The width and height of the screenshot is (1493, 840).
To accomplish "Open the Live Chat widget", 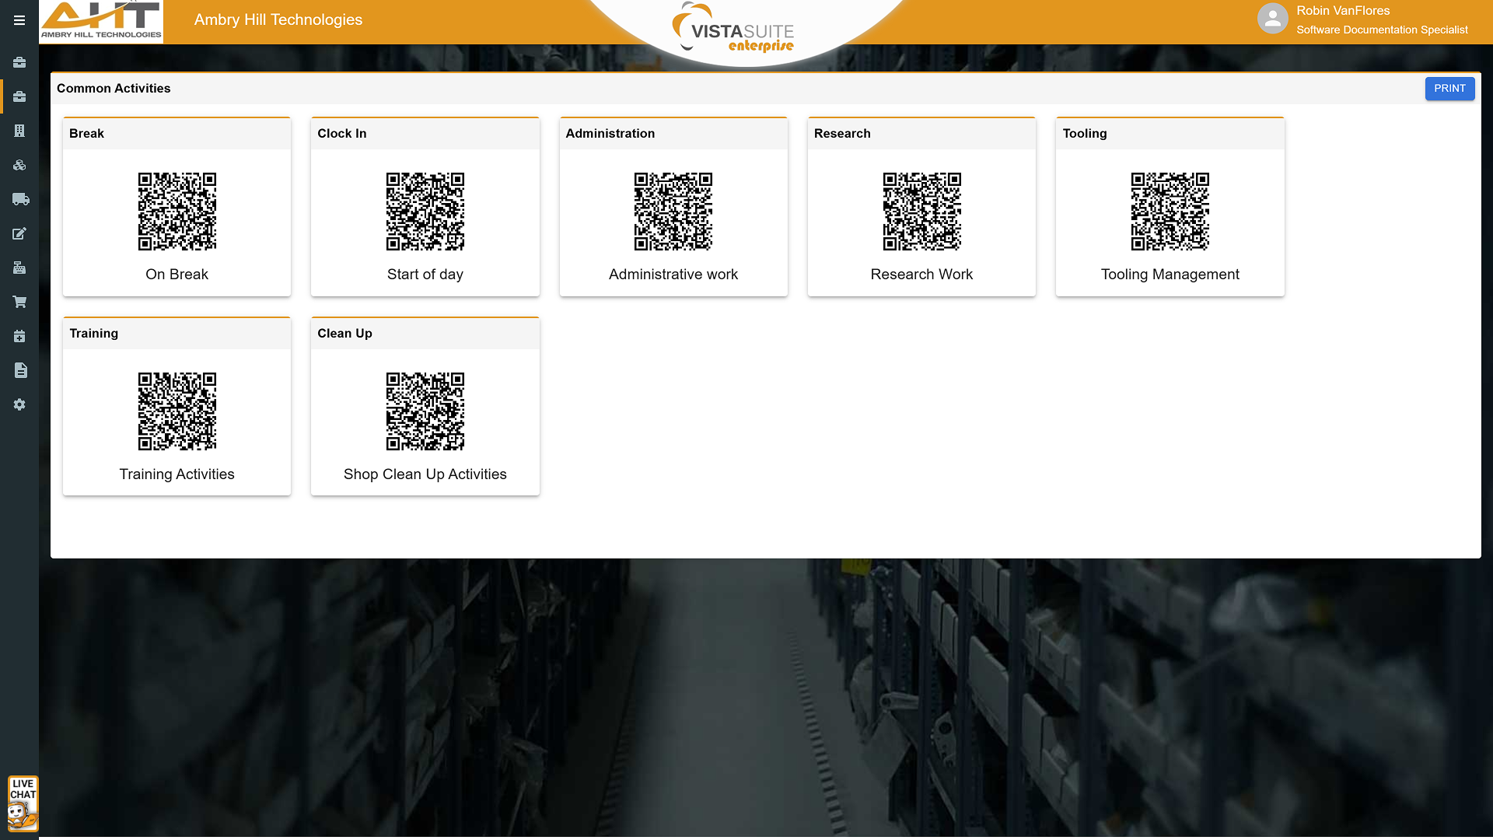I will tap(23, 803).
